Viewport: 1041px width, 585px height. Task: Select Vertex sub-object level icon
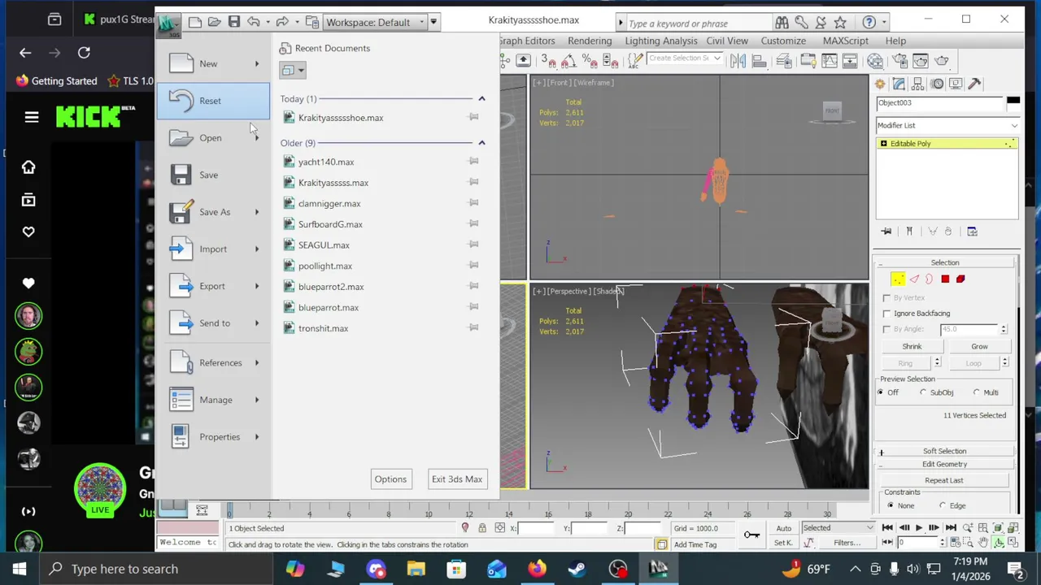(898, 279)
